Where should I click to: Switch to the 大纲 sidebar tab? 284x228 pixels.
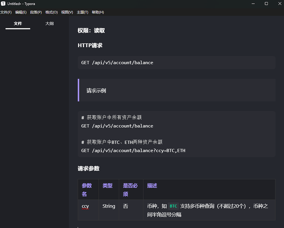(49, 23)
